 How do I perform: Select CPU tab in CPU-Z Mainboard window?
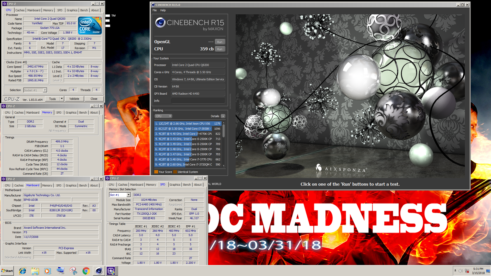[x=8, y=185]
